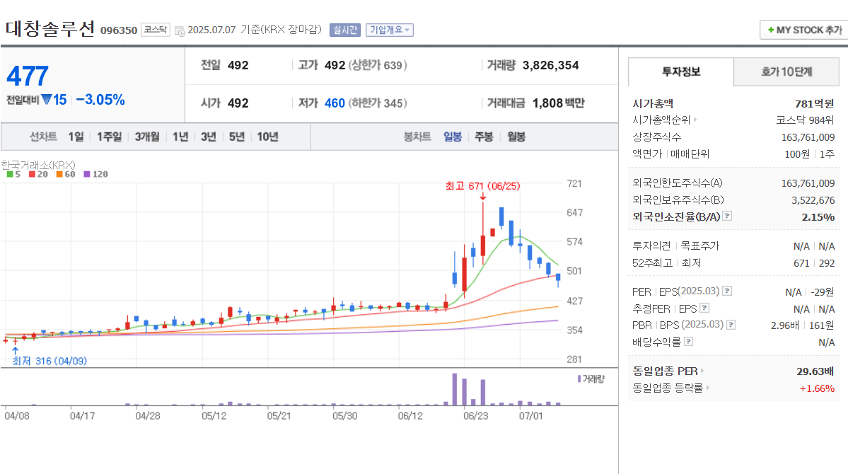Click the 거래량 value 3,826,354

(550, 65)
